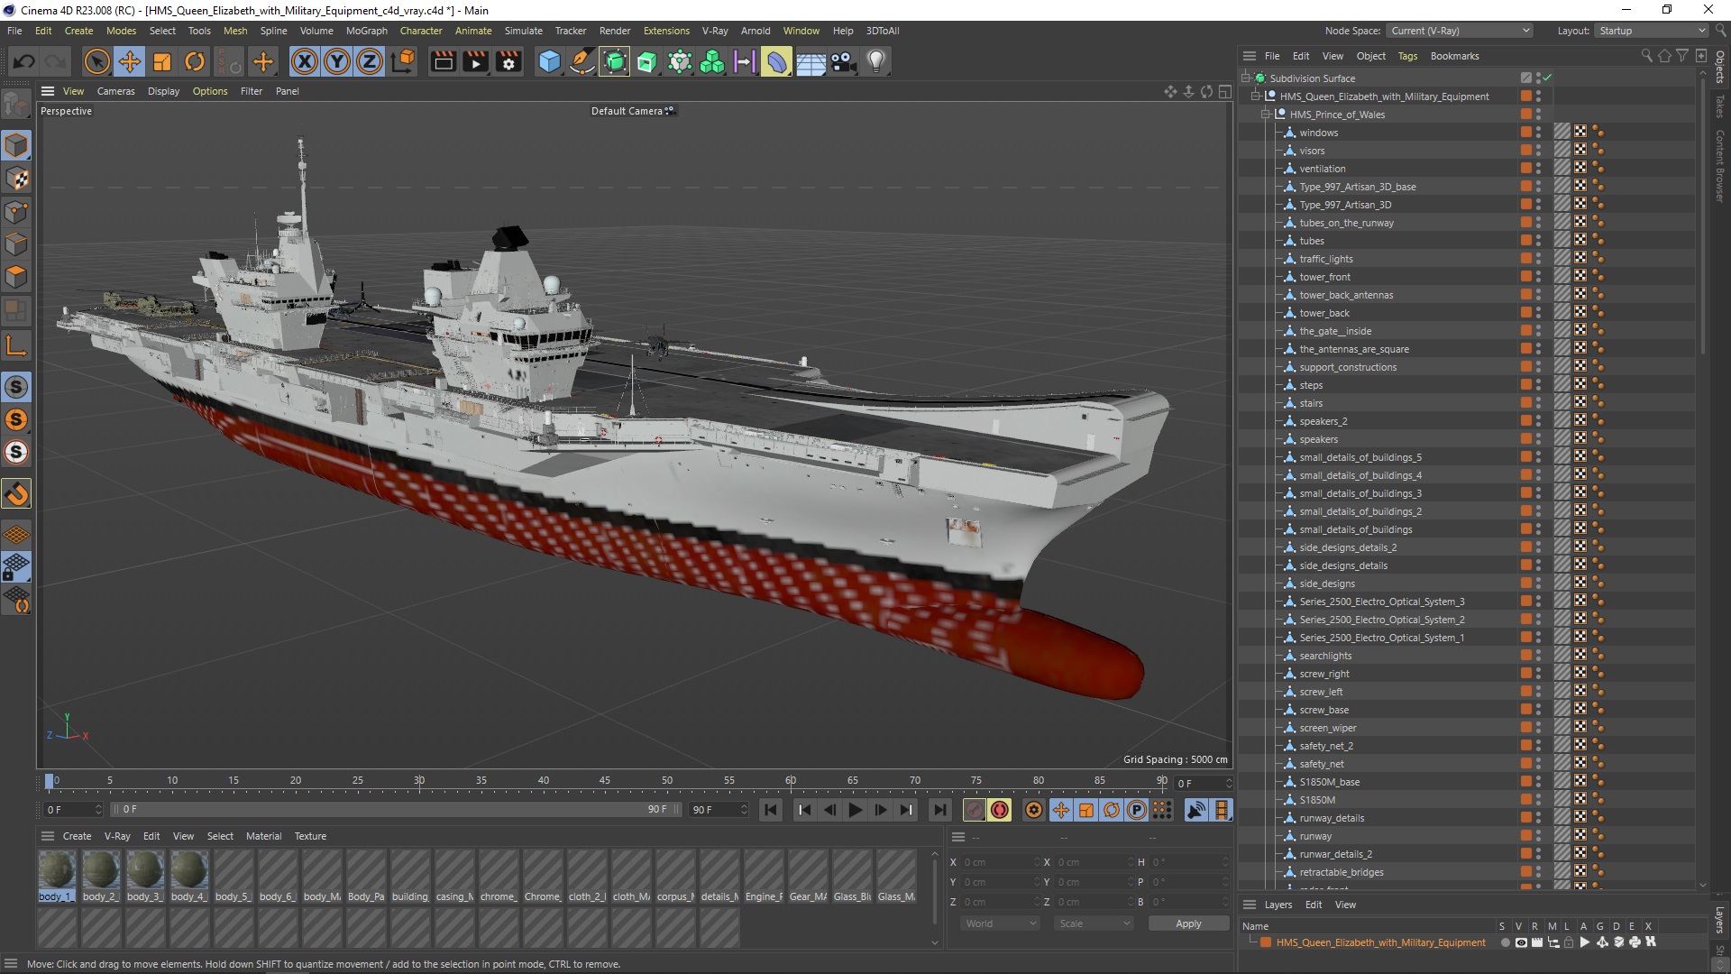
Task: Open the Node Space dropdown
Action: 1459,31
